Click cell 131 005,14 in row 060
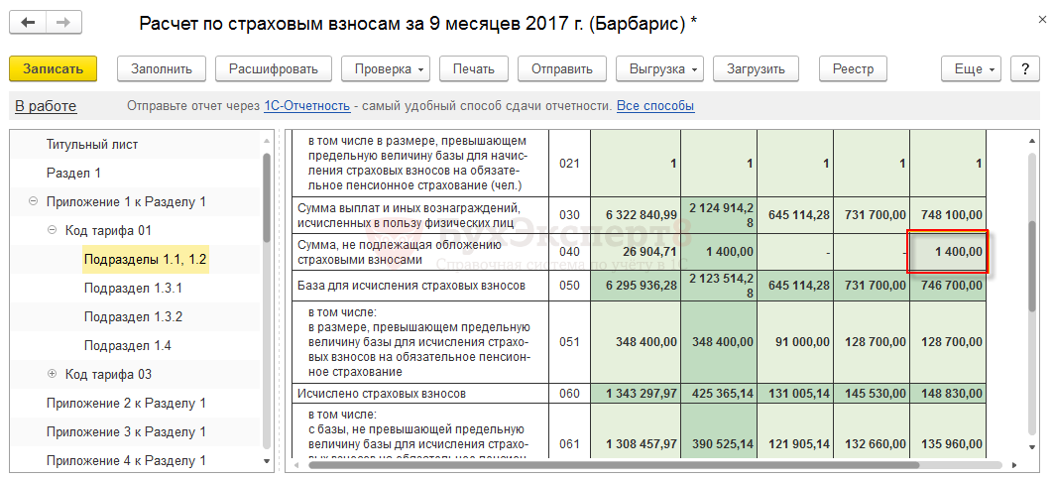Screen dimensions: 1054x479 coord(795,393)
